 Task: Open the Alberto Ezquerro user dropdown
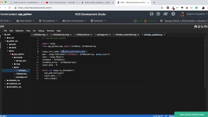pyautogui.click(x=197, y=14)
